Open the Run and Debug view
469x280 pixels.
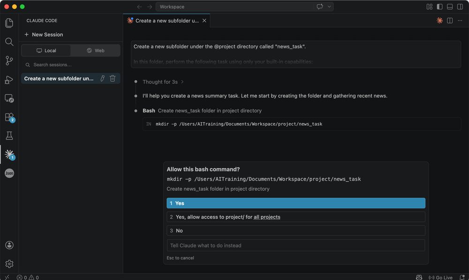9,80
